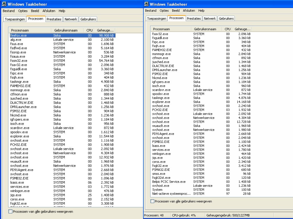
Task: Sort by Geheuge... column in left window
Action: pos(105,30)
